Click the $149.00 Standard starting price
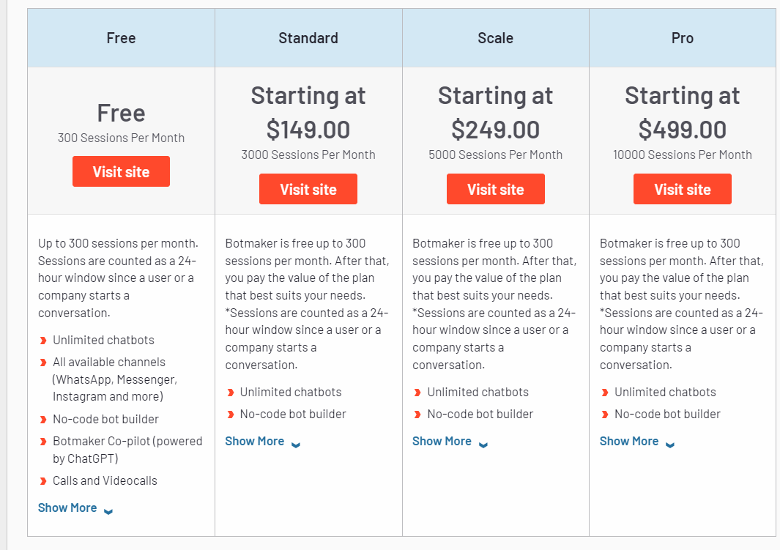Screen dimensions: 780x550 308,130
